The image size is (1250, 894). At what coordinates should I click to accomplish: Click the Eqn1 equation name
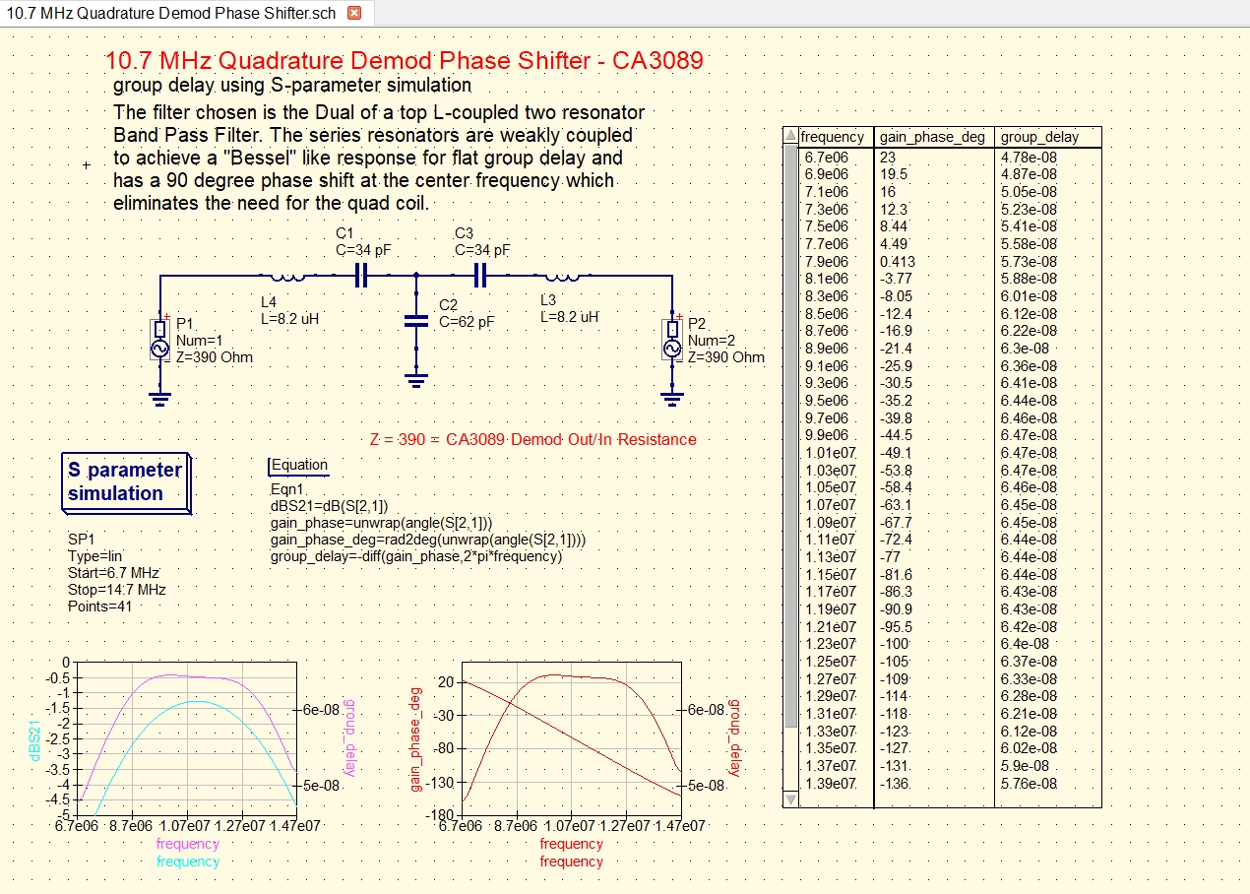286,488
